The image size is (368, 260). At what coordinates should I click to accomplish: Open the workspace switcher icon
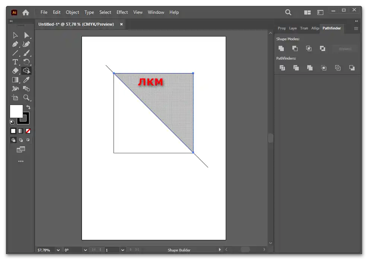tap(320, 12)
